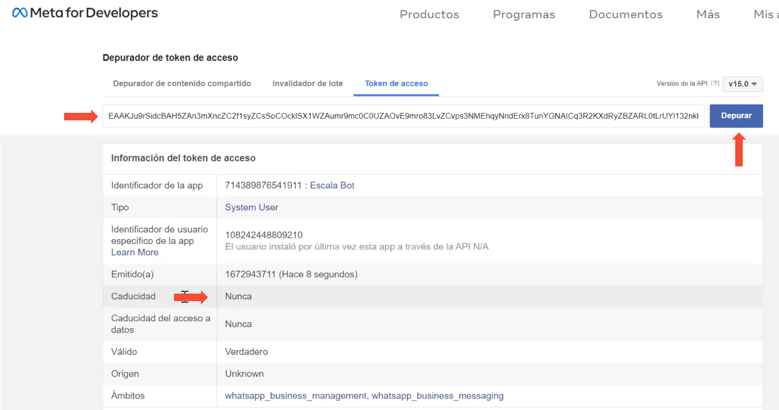Open the Productos menu

pyautogui.click(x=429, y=14)
